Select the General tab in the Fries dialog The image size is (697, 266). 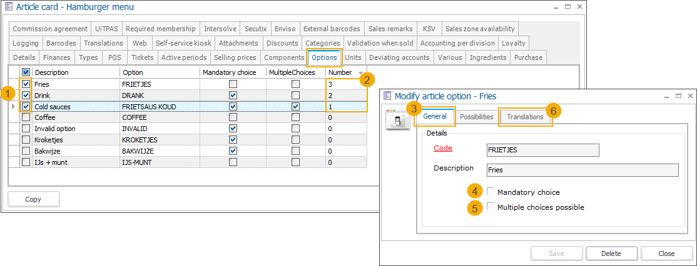435,116
